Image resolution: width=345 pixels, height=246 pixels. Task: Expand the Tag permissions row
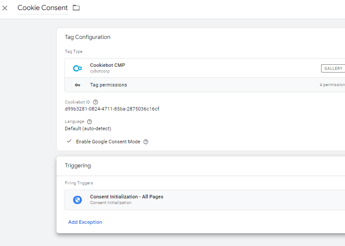pyautogui.click(x=108, y=85)
